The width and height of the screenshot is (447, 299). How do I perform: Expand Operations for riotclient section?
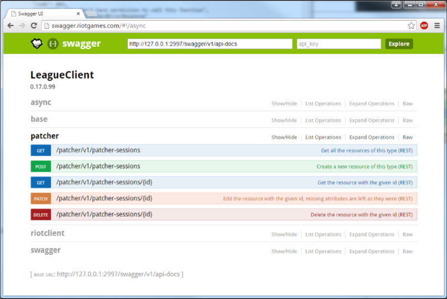372,235
